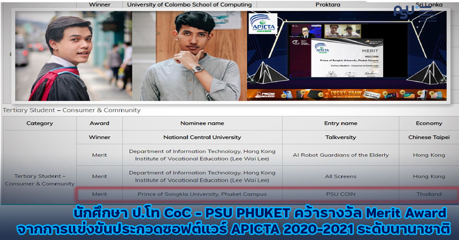Click Merit in the PSU COIN row
The image size is (459, 240).
pyautogui.click(x=100, y=194)
